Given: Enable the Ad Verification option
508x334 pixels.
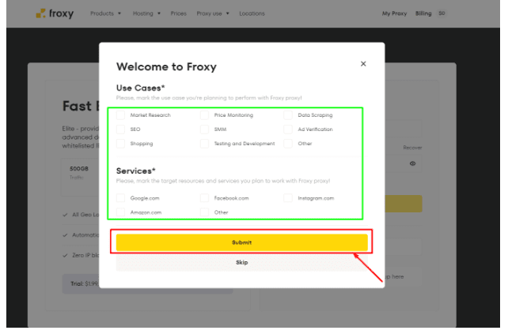Looking at the screenshot, I should point(288,129).
